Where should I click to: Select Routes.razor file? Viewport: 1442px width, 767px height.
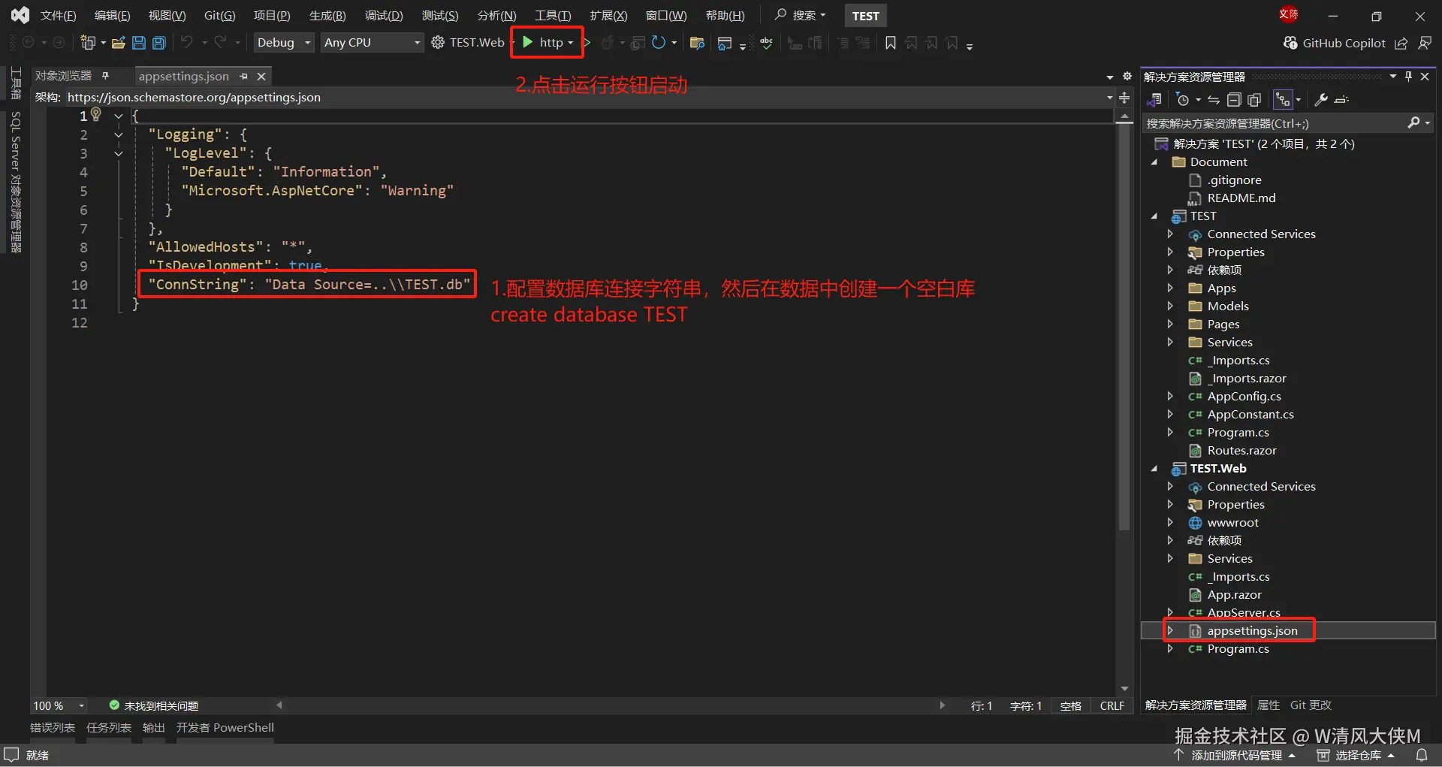pos(1241,451)
